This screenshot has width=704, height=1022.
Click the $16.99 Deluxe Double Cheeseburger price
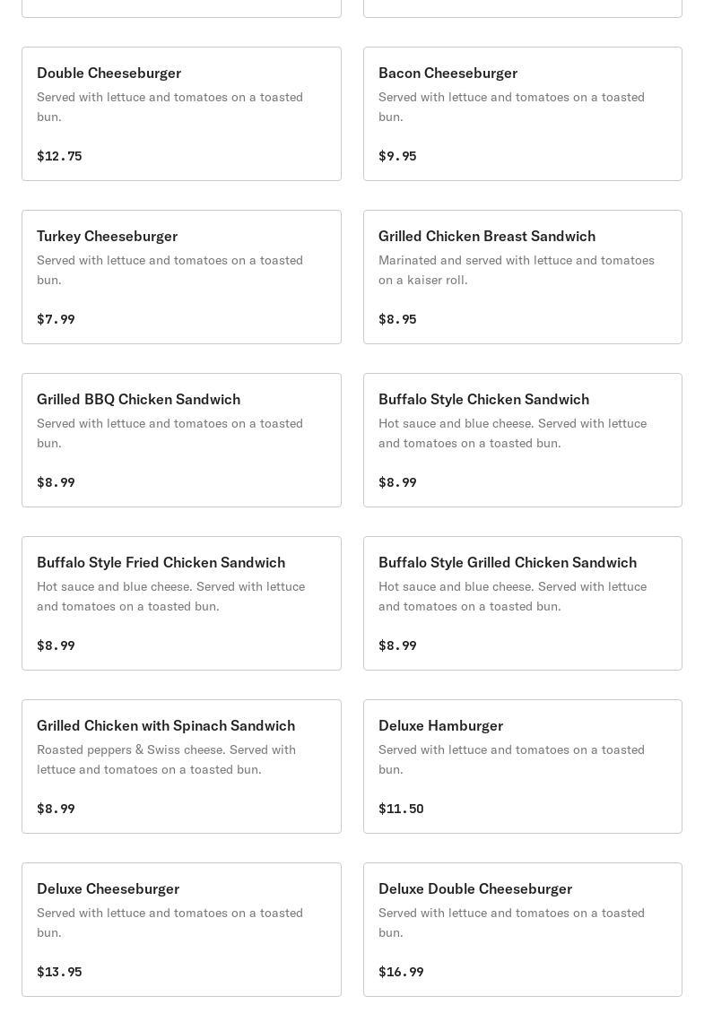tap(401, 972)
